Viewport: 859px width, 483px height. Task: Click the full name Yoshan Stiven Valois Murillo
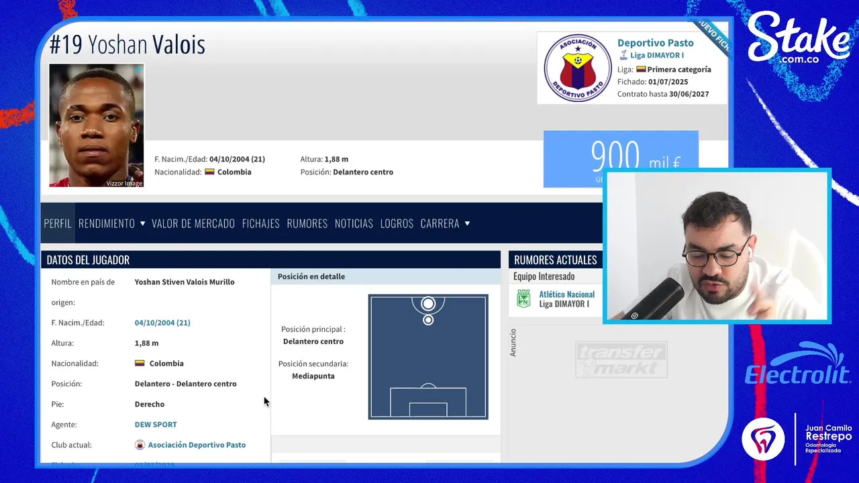pyautogui.click(x=185, y=282)
